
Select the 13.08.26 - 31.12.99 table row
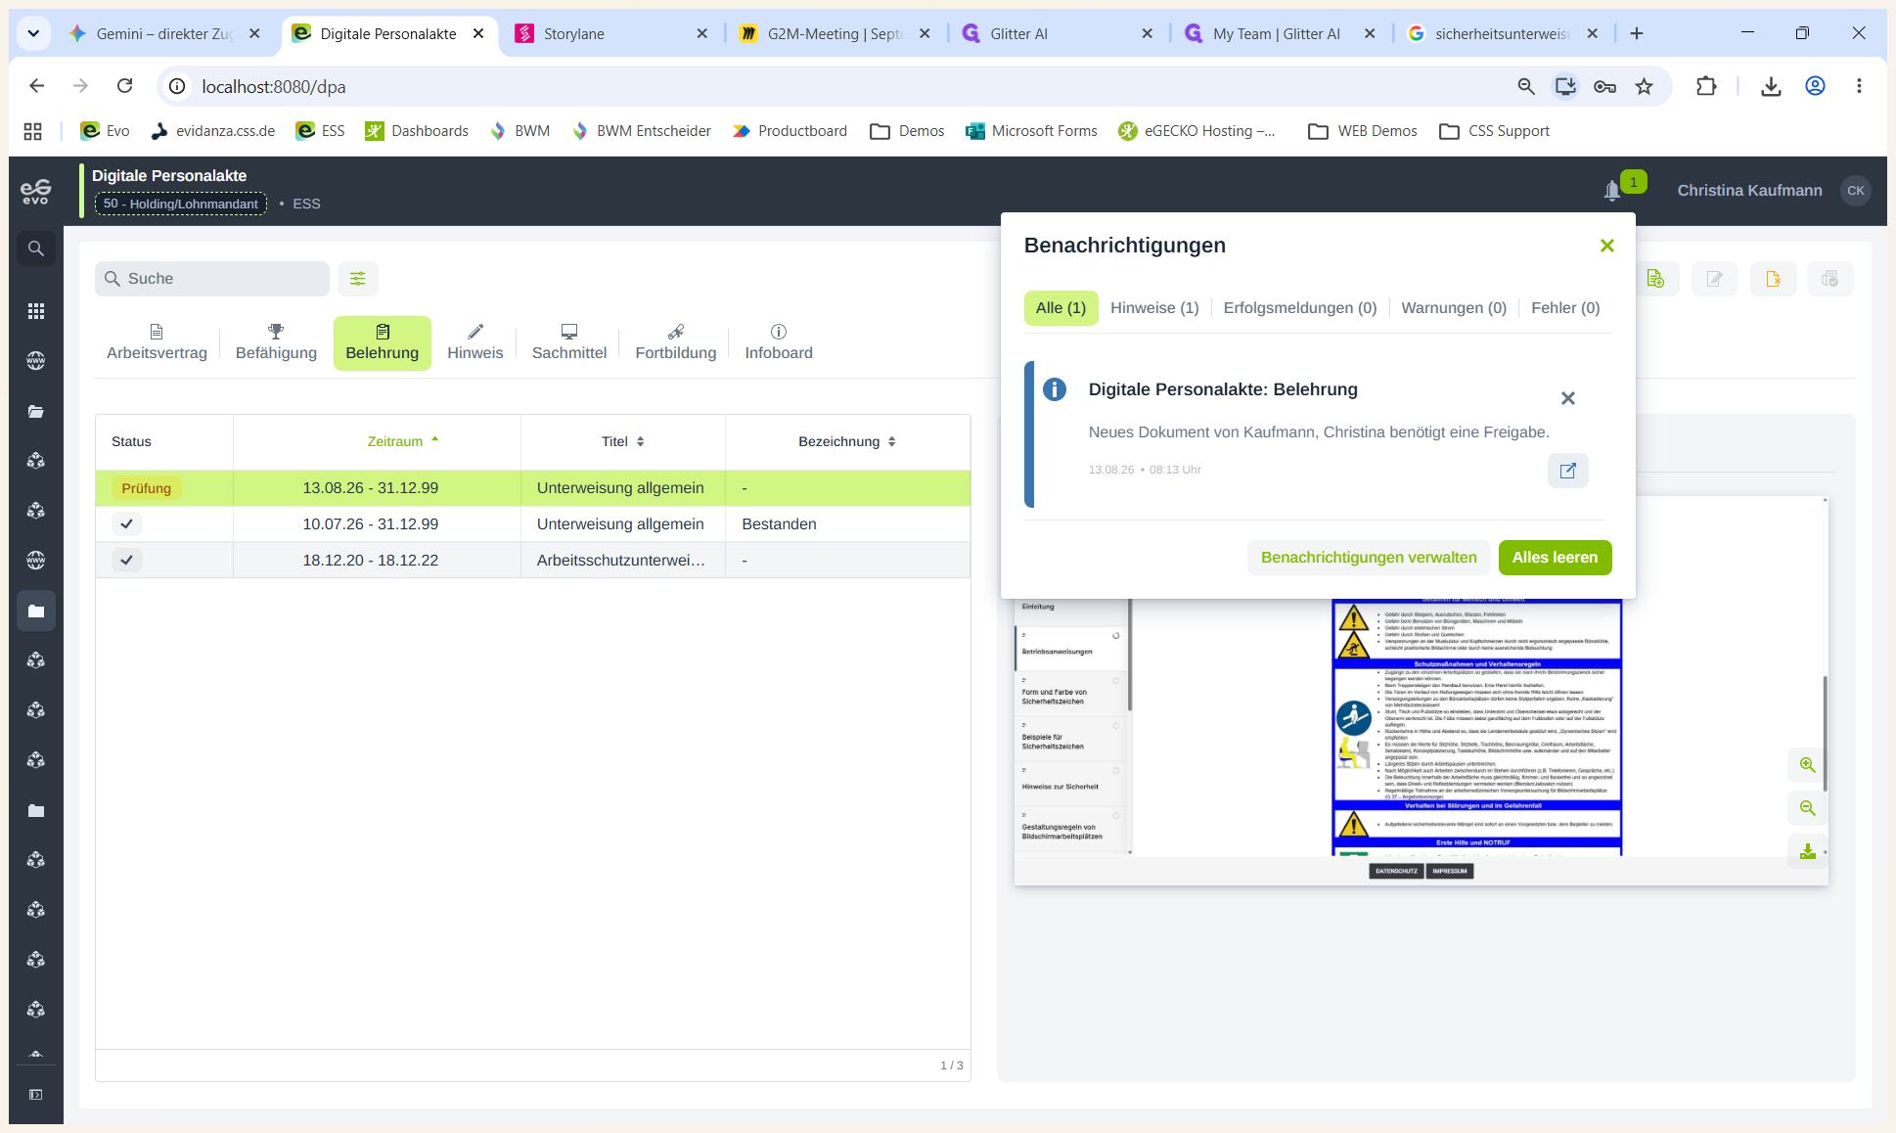(x=533, y=488)
